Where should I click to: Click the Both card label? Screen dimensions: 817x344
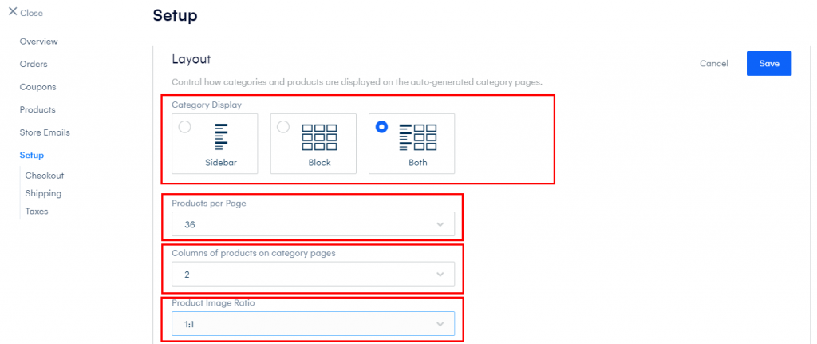click(x=418, y=163)
